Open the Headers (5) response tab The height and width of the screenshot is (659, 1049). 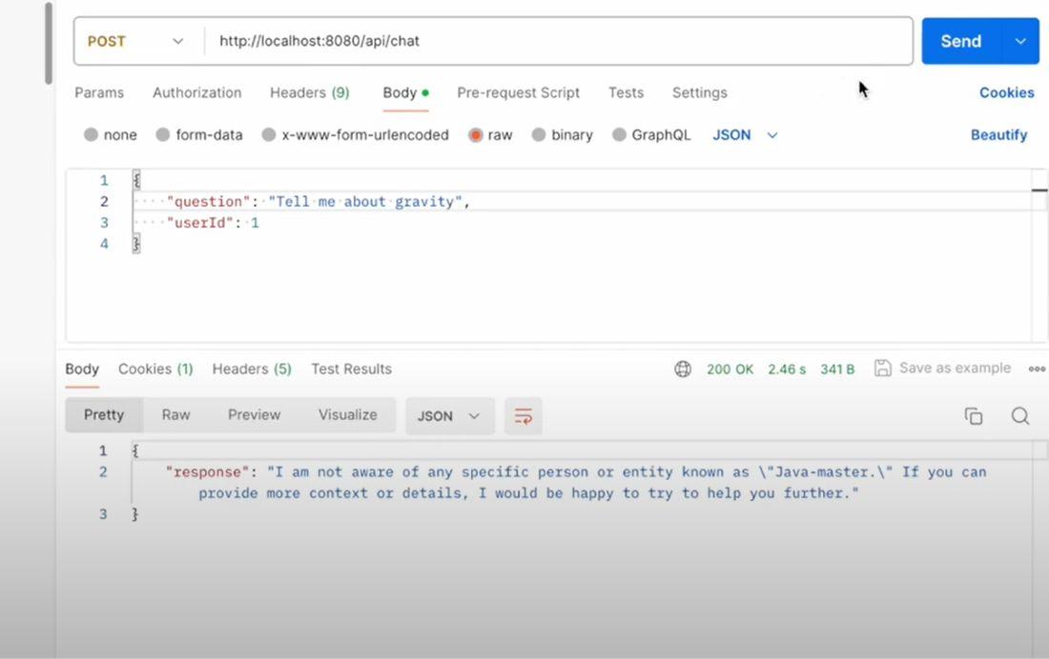[x=252, y=369]
